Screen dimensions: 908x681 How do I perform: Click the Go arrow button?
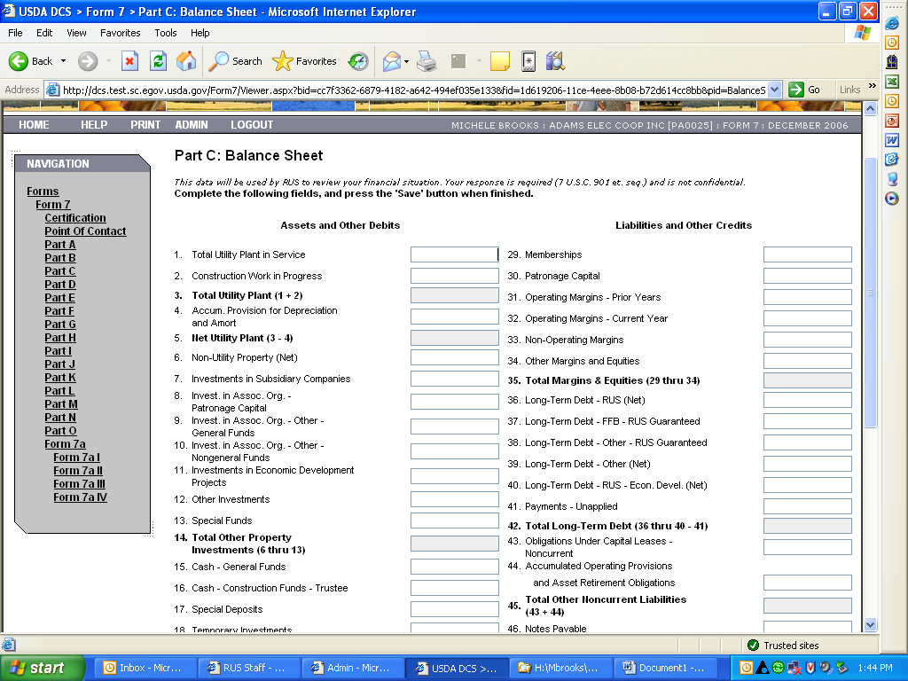[x=805, y=90]
